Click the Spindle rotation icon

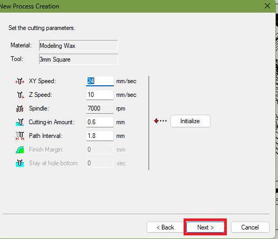coord(20,108)
